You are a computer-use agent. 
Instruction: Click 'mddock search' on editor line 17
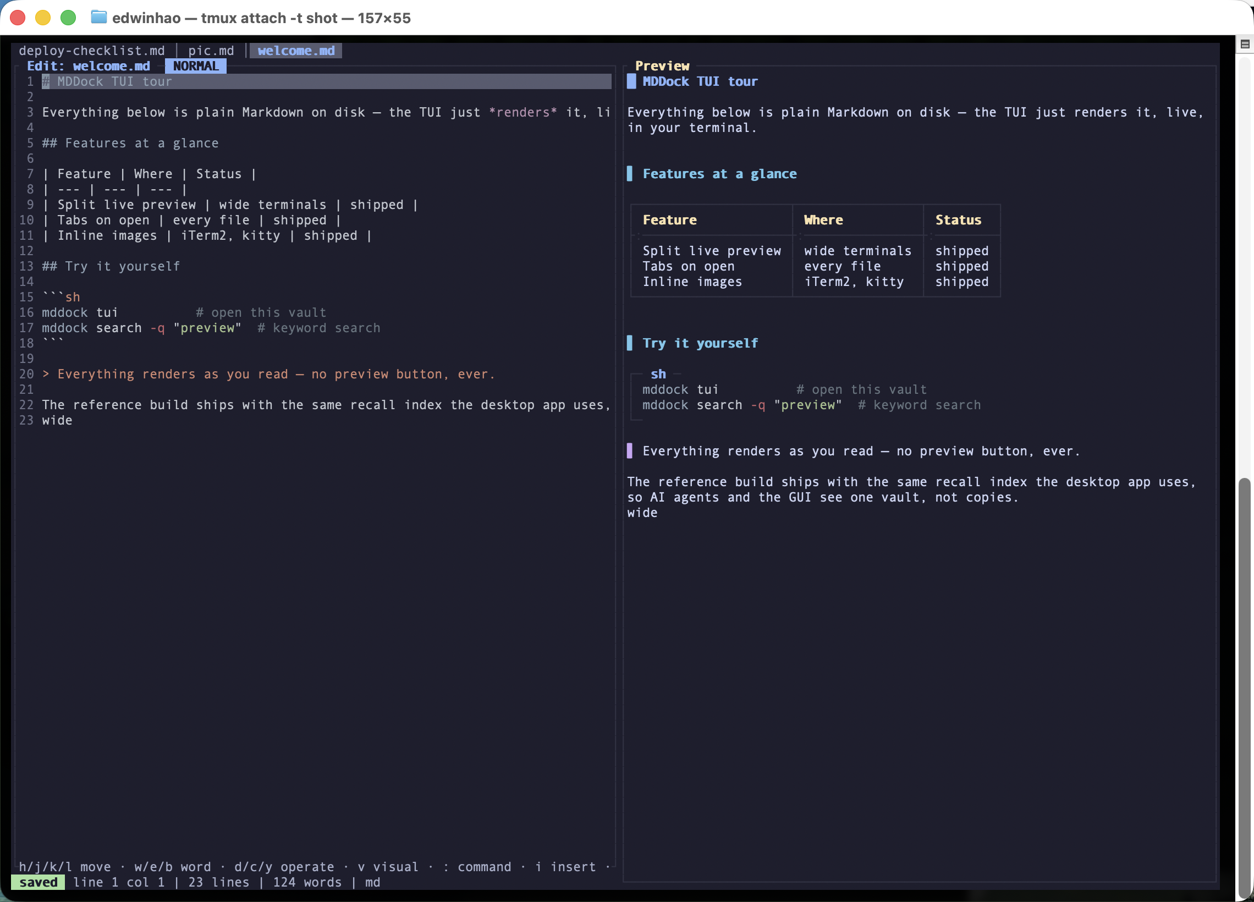pyautogui.click(x=92, y=328)
